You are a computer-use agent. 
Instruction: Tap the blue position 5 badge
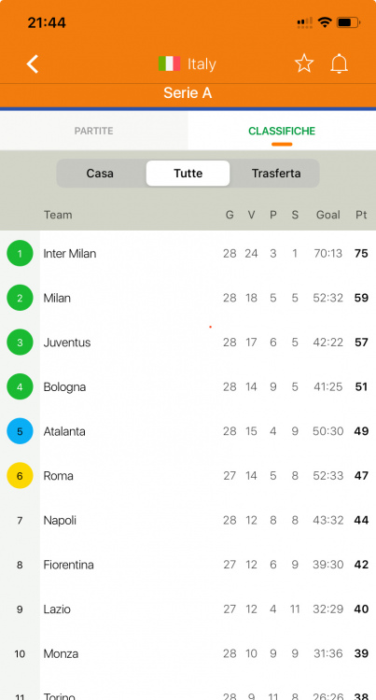(x=20, y=431)
